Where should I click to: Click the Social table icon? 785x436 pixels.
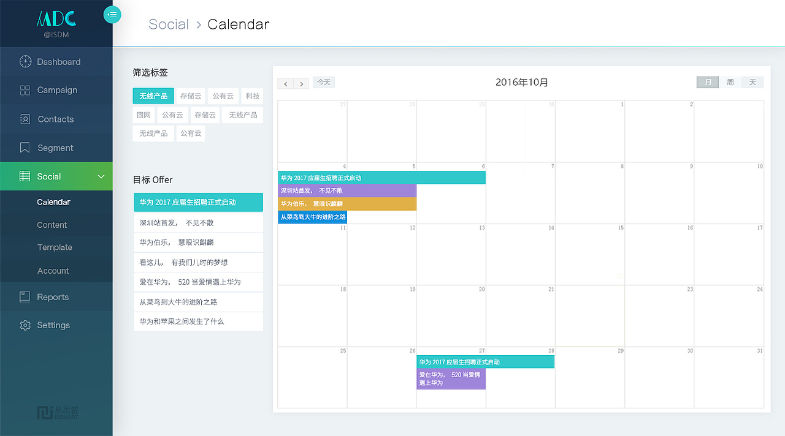click(x=25, y=176)
